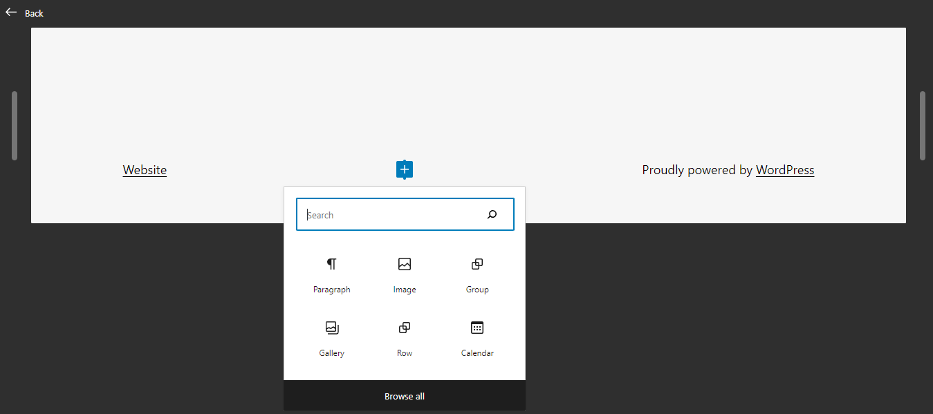Insert a Row block

point(404,339)
